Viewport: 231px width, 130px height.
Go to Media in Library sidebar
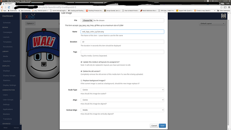pyautogui.click(x=5, y=56)
